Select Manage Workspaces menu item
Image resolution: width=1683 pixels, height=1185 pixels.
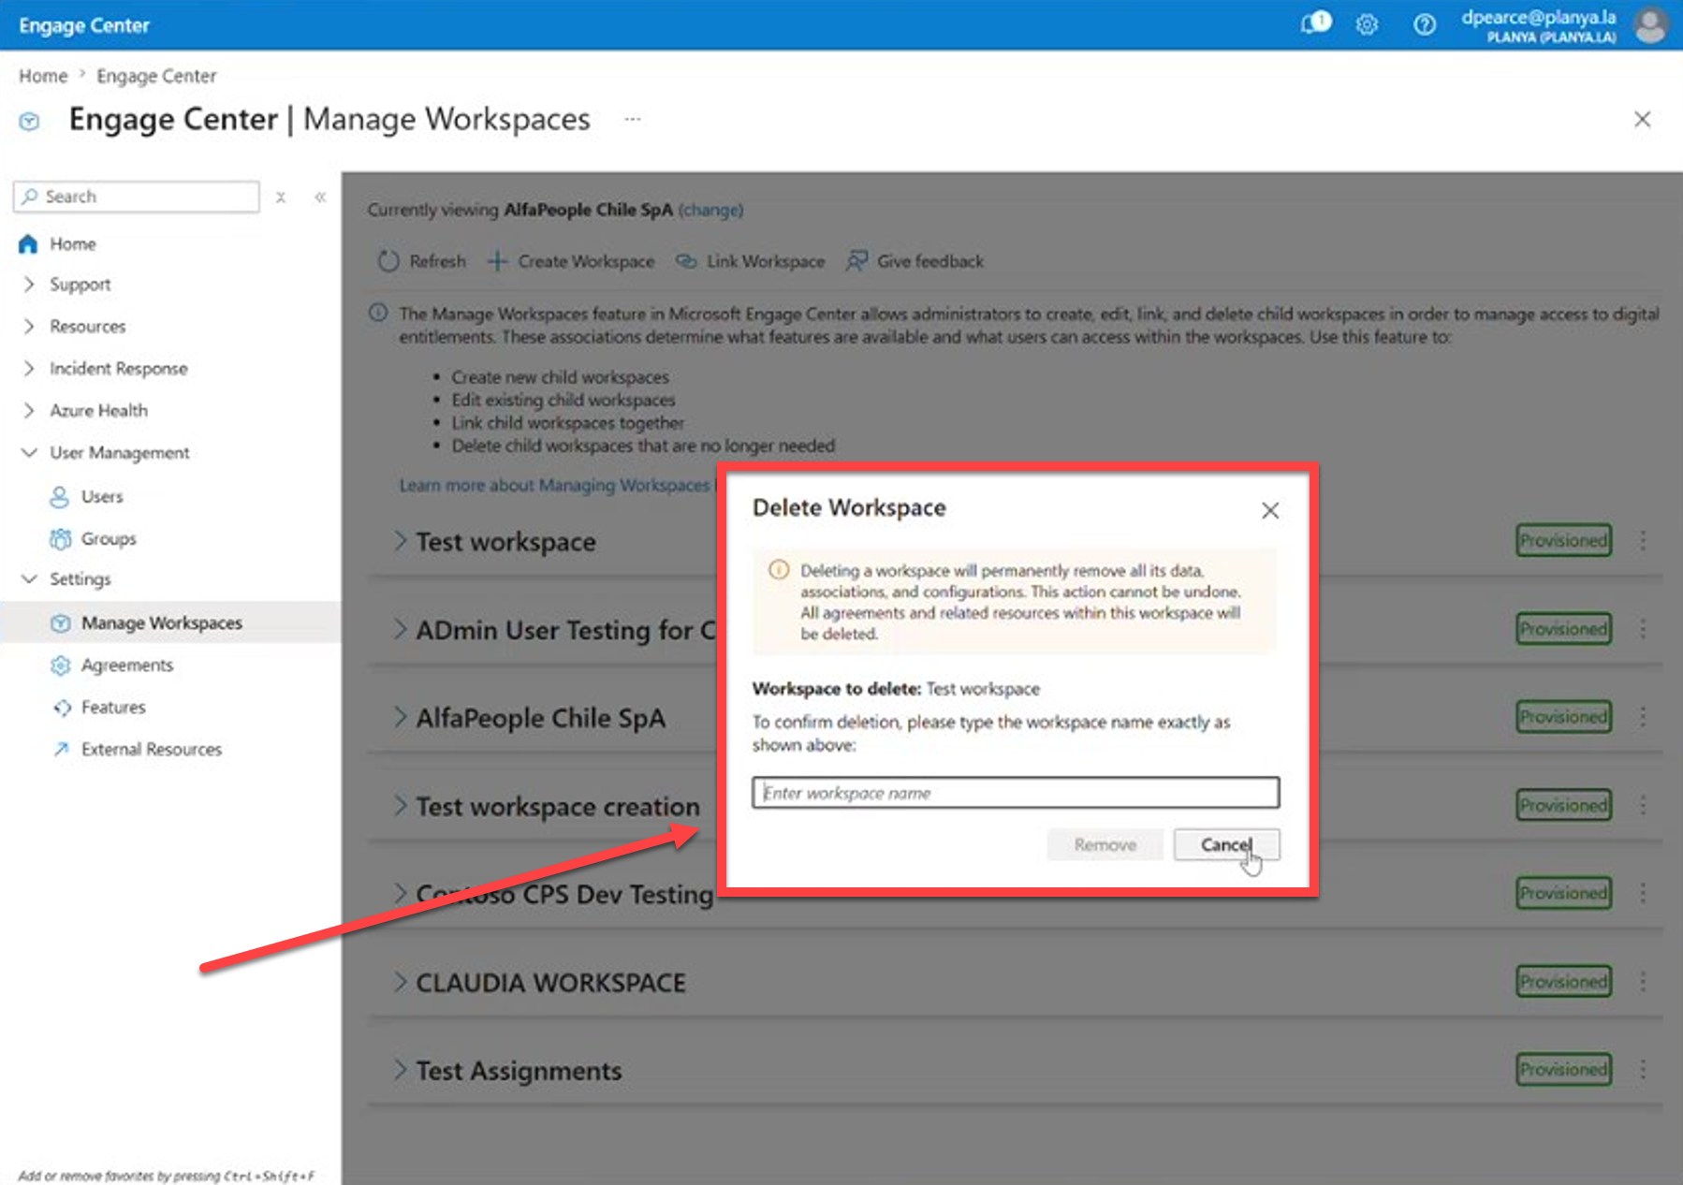coord(162,623)
